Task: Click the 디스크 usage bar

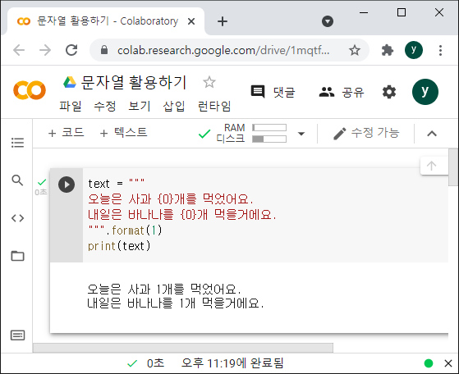Action: pyautogui.click(x=269, y=139)
